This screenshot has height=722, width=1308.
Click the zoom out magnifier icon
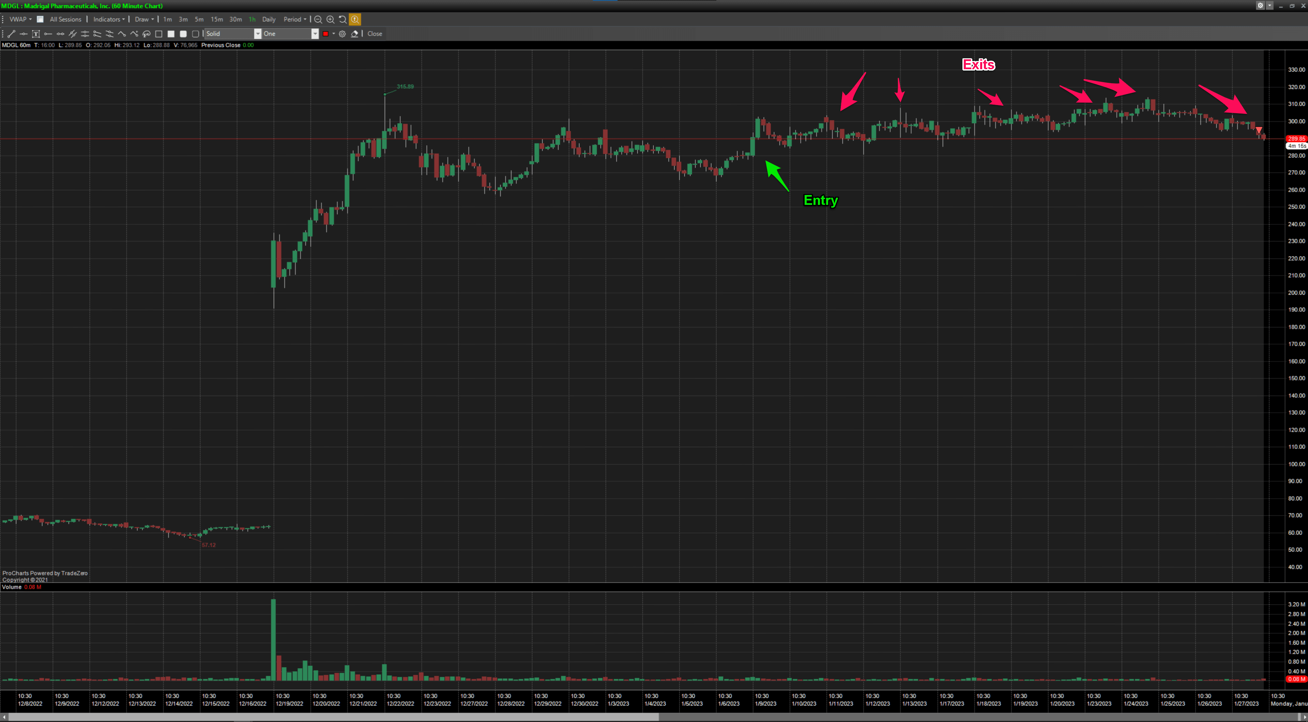(318, 19)
